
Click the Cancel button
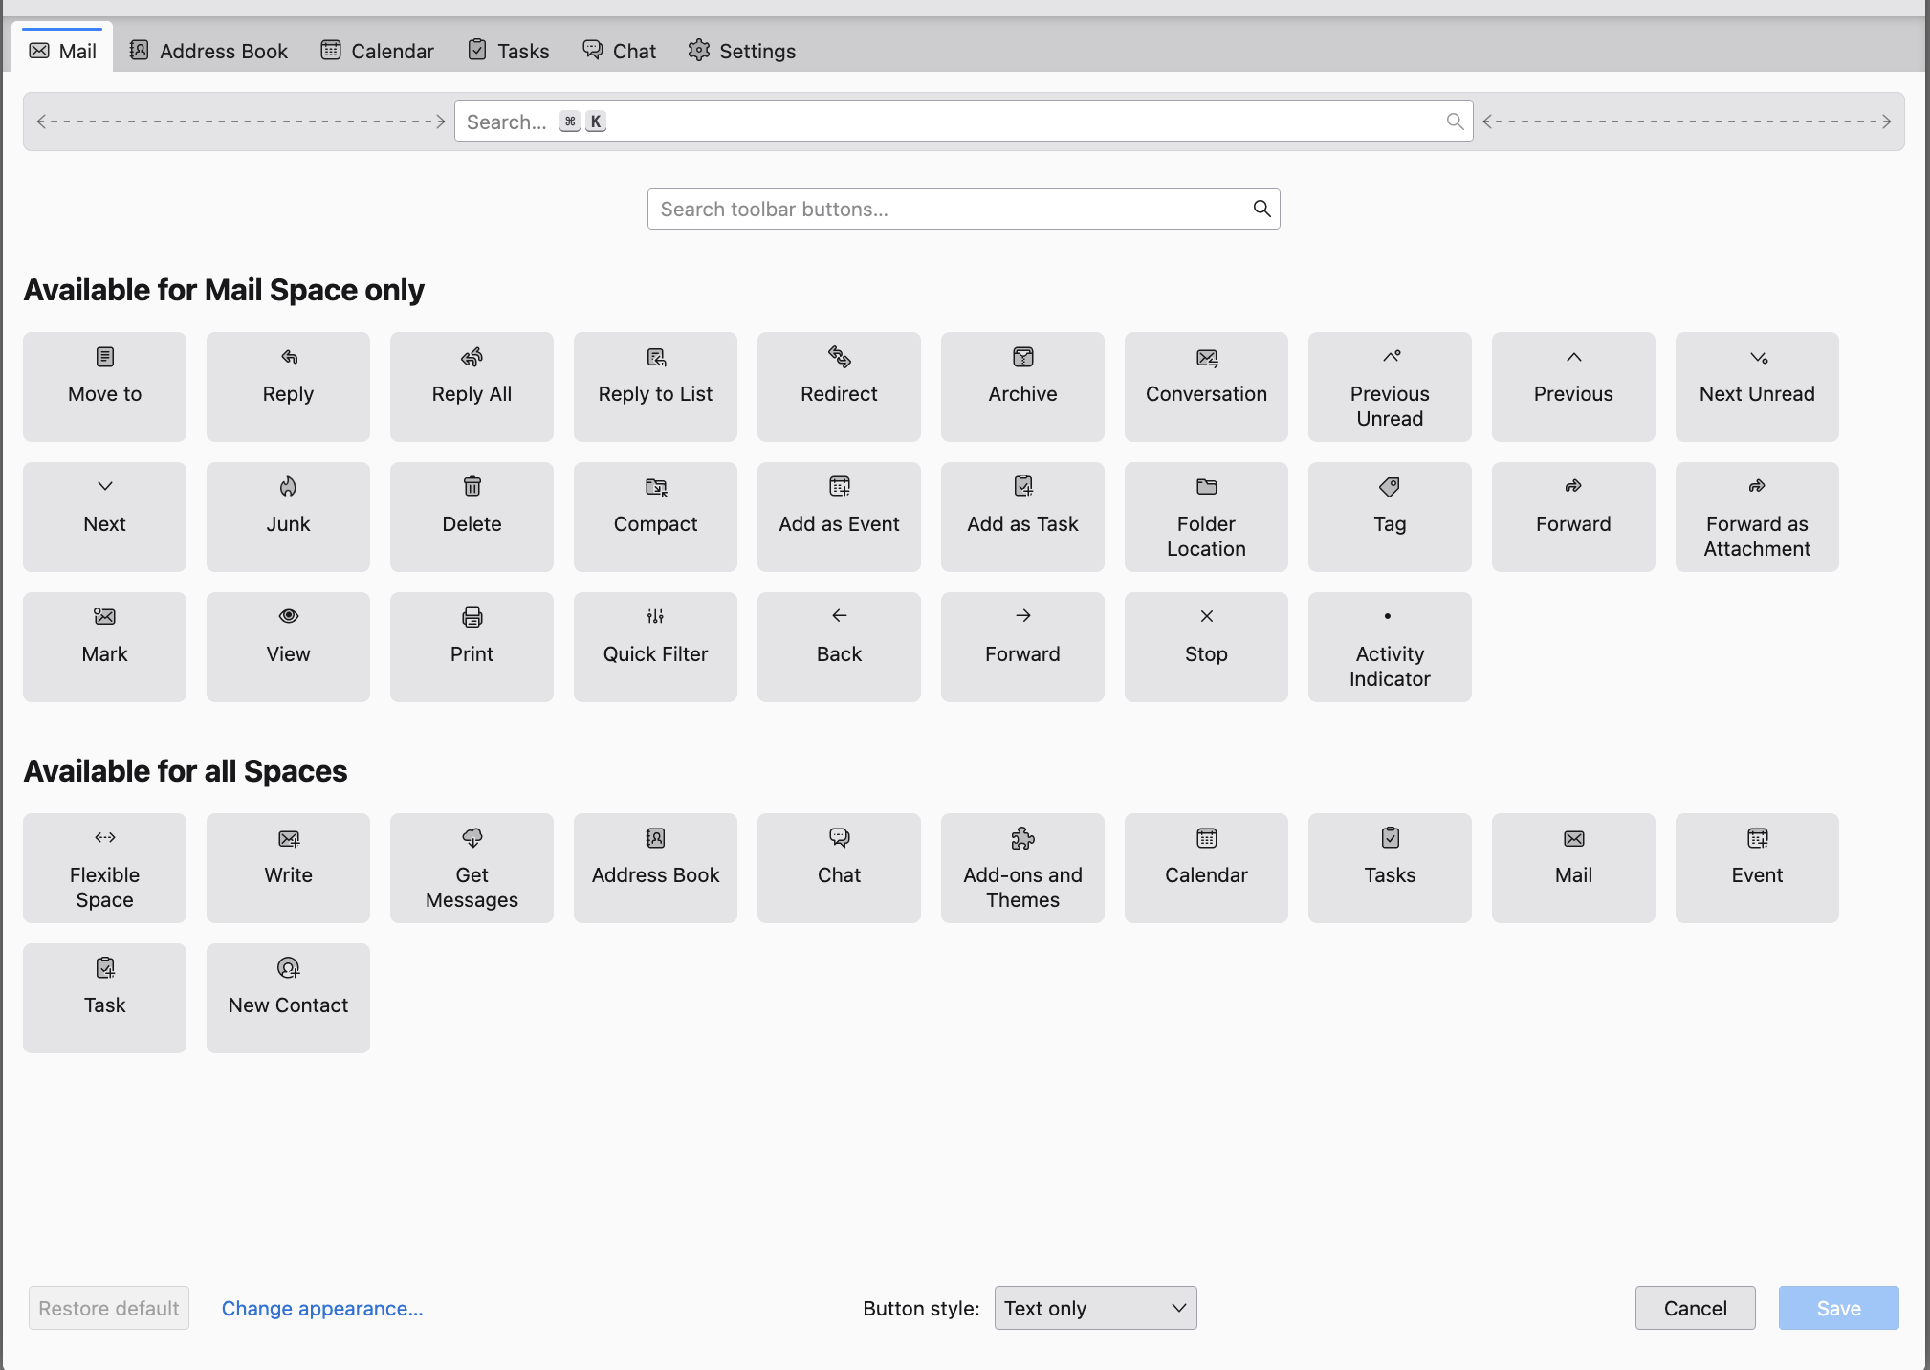pos(1695,1308)
